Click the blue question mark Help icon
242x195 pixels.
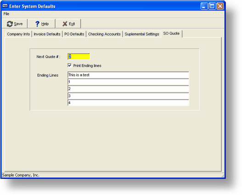tap(37, 24)
